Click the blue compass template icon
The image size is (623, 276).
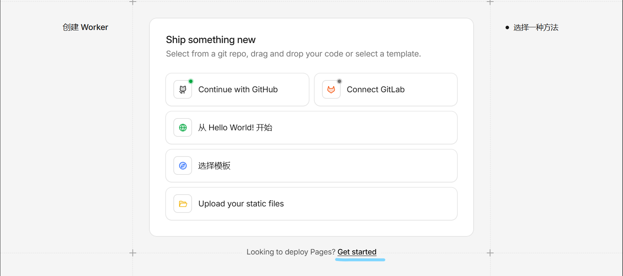(x=183, y=166)
